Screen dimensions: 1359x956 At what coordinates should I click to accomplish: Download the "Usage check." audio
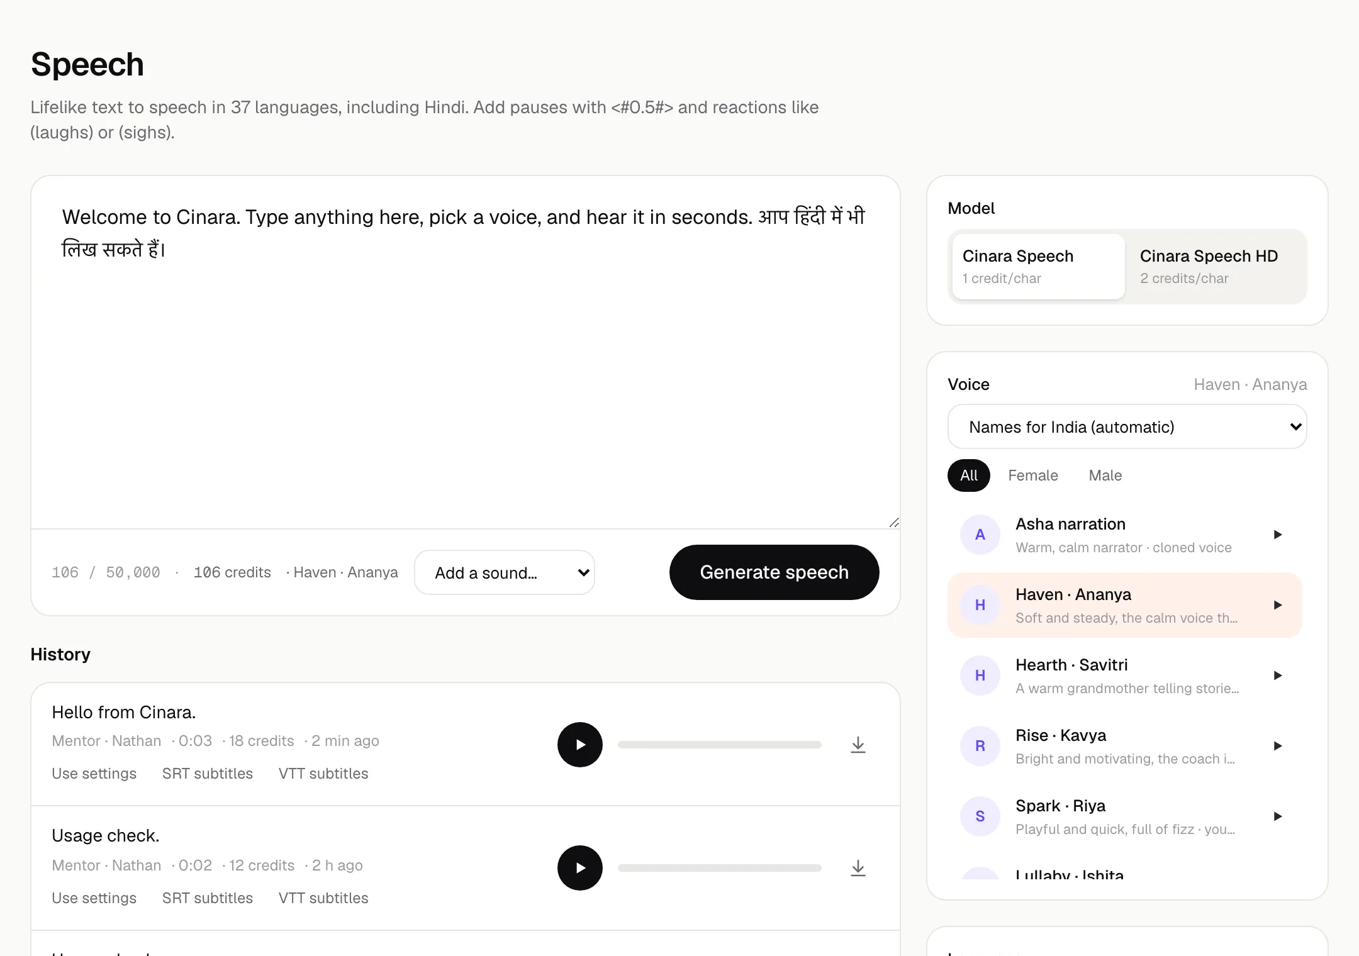click(858, 868)
